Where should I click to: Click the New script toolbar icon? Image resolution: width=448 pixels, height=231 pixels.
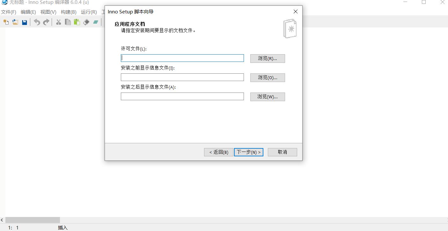pyautogui.click(x=6, y=22)
